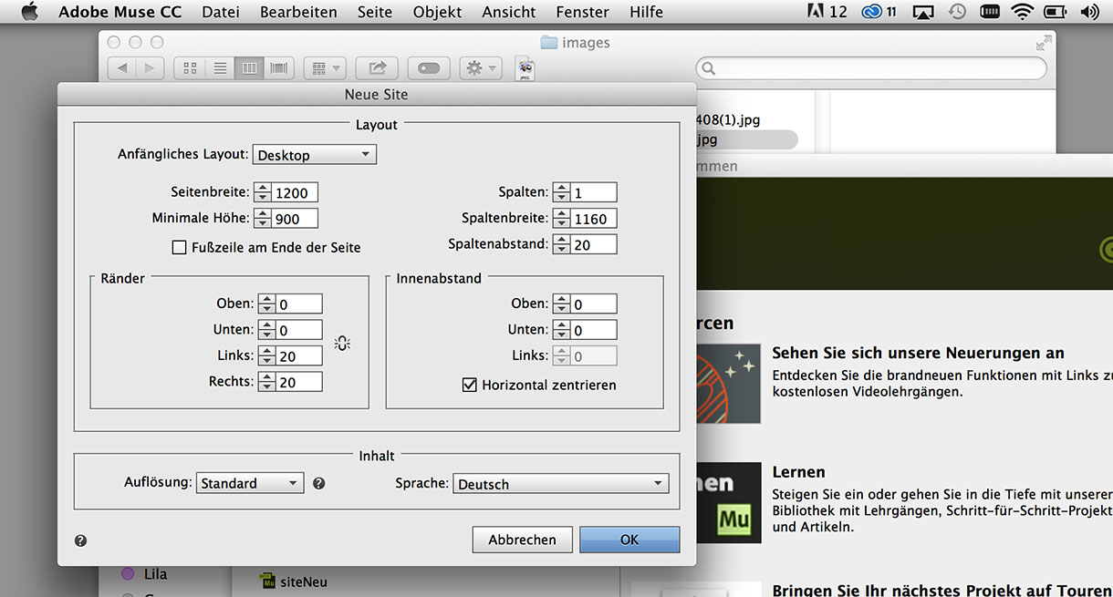Click into the Seitenbreite field showing 1200
Viewport: 1113px width, 597px height.
pos(296,192)
